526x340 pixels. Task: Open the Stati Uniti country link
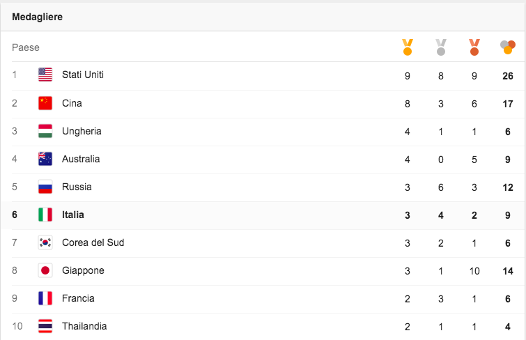(83, 75)
